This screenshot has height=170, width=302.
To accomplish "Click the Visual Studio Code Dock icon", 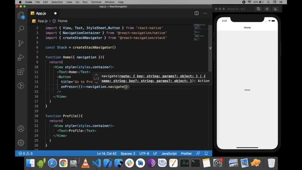I will tap(96, 163).
